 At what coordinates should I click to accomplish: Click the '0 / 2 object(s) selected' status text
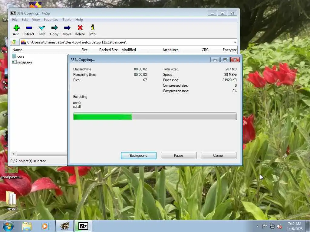pos(28,161)
